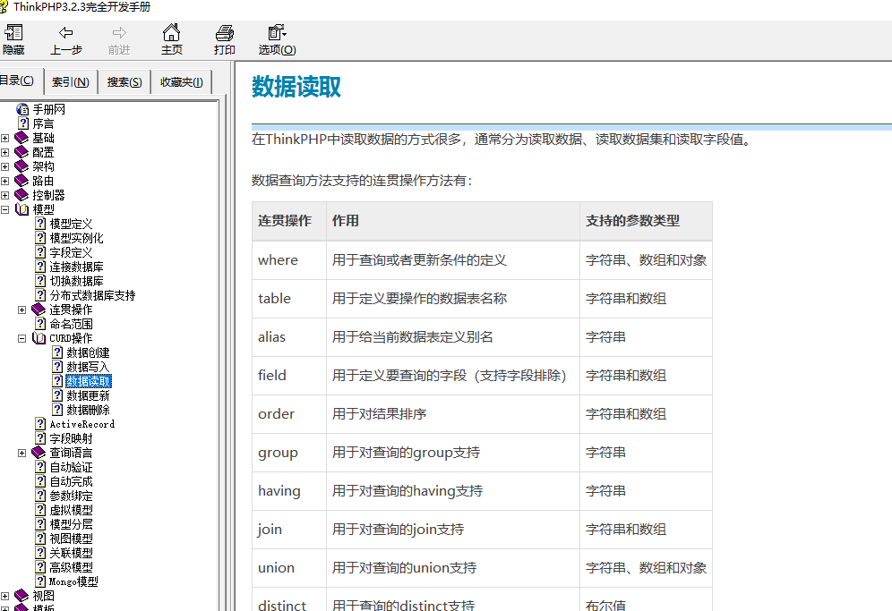Open the Options 选项(O) toolbar icon
The height and width of the screenshot is (611, 892).
click(x=277, y=32)
